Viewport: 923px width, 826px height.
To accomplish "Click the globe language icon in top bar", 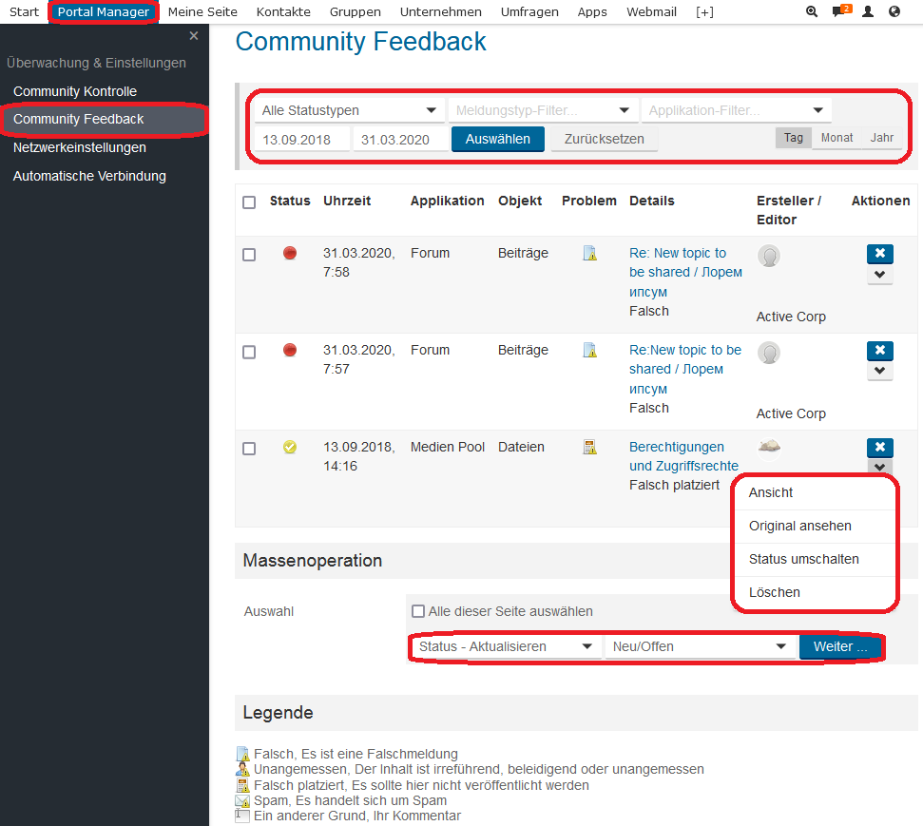I will pos(894,11).
